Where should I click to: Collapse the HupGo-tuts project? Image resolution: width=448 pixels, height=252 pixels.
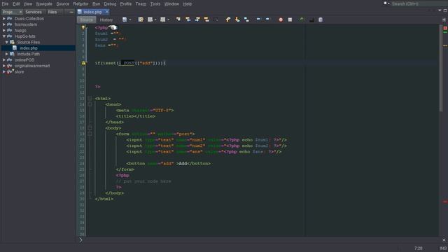pos(4,36)
